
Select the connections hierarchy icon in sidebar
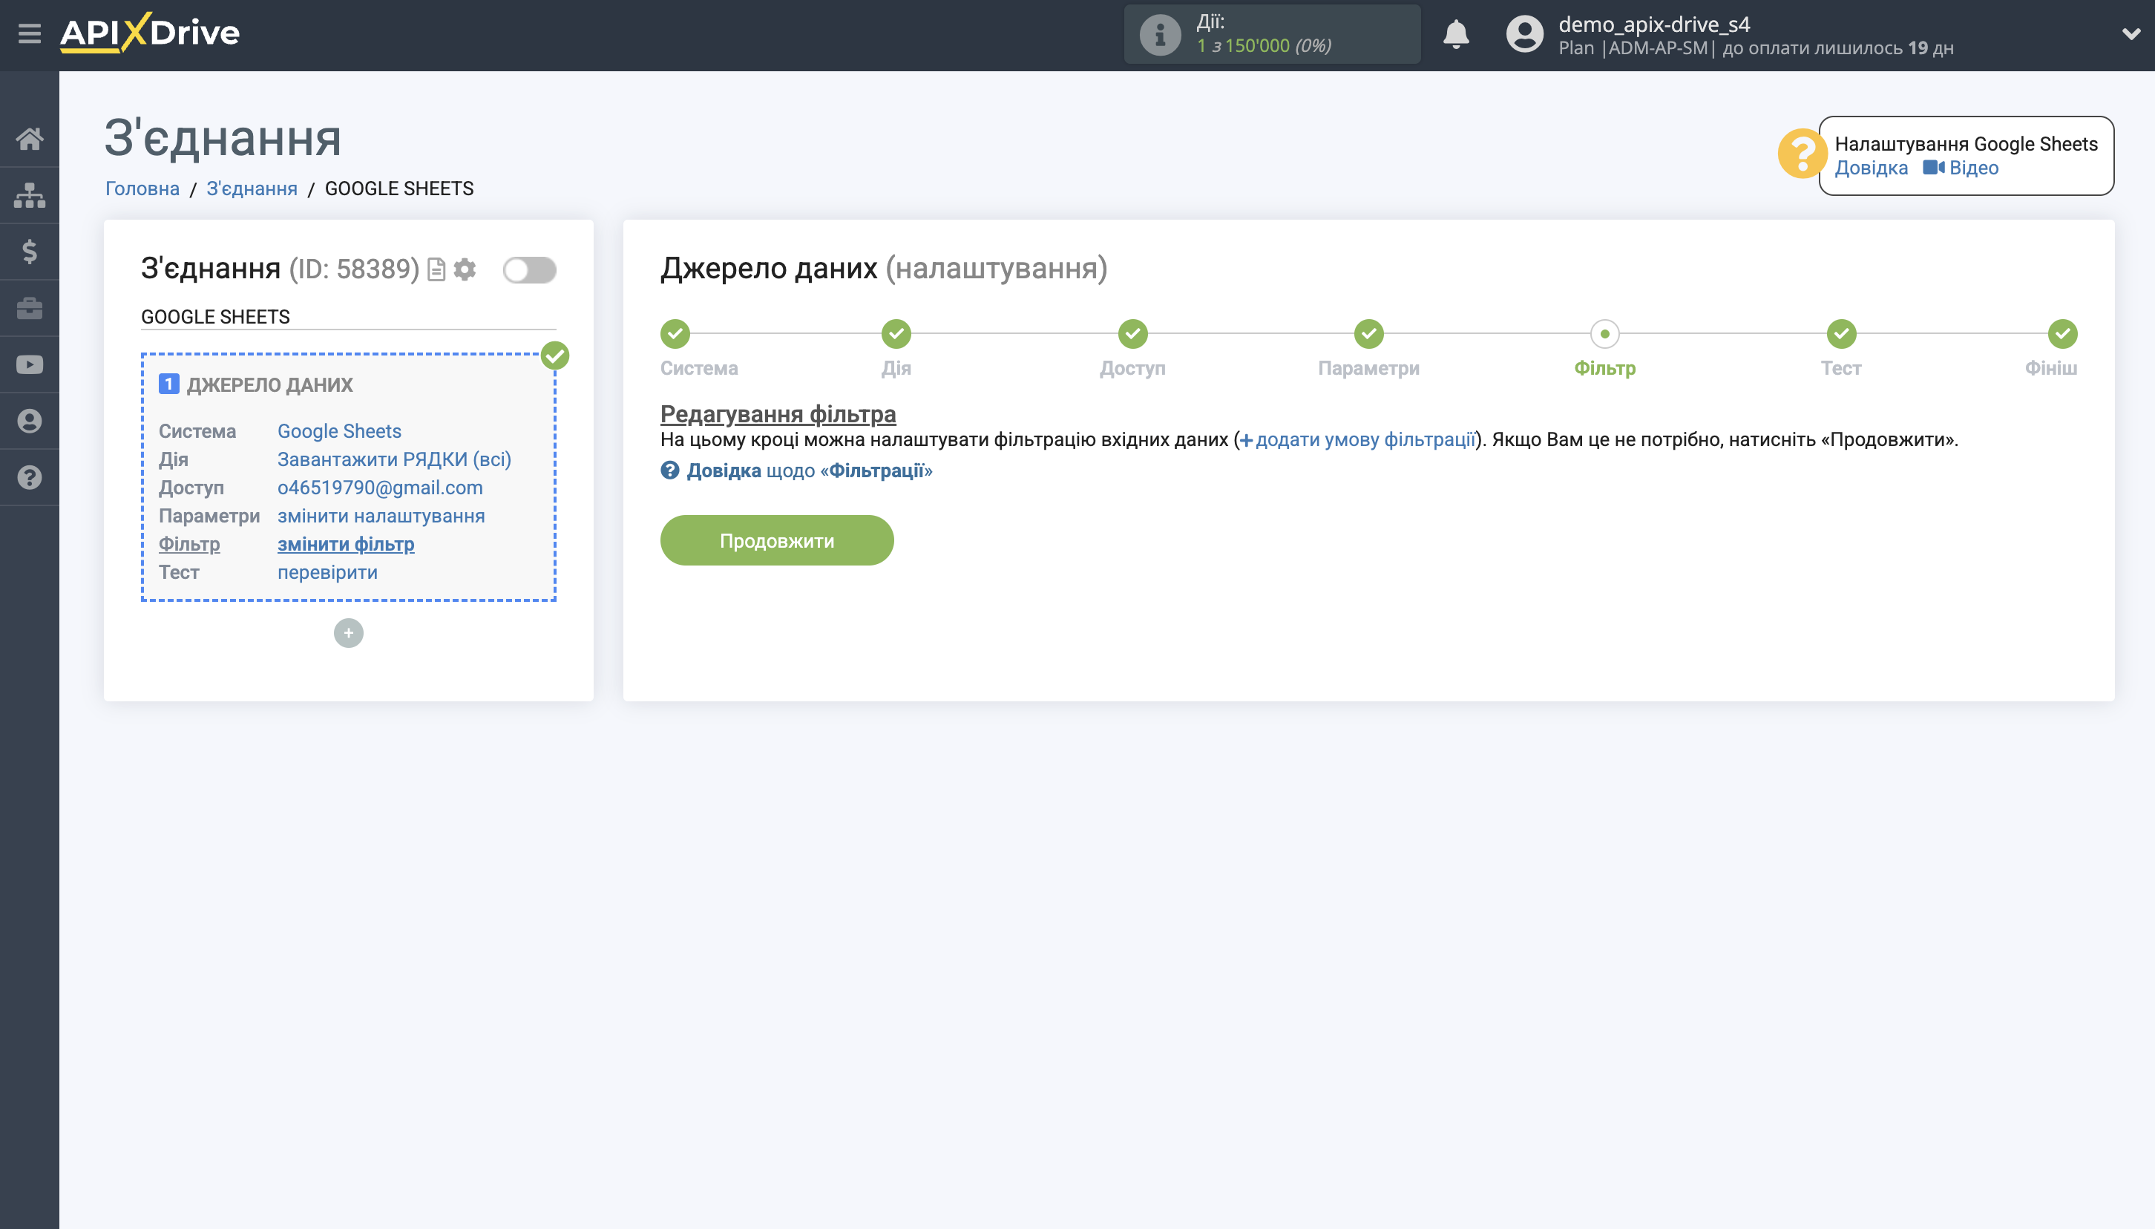click(30, 195)
